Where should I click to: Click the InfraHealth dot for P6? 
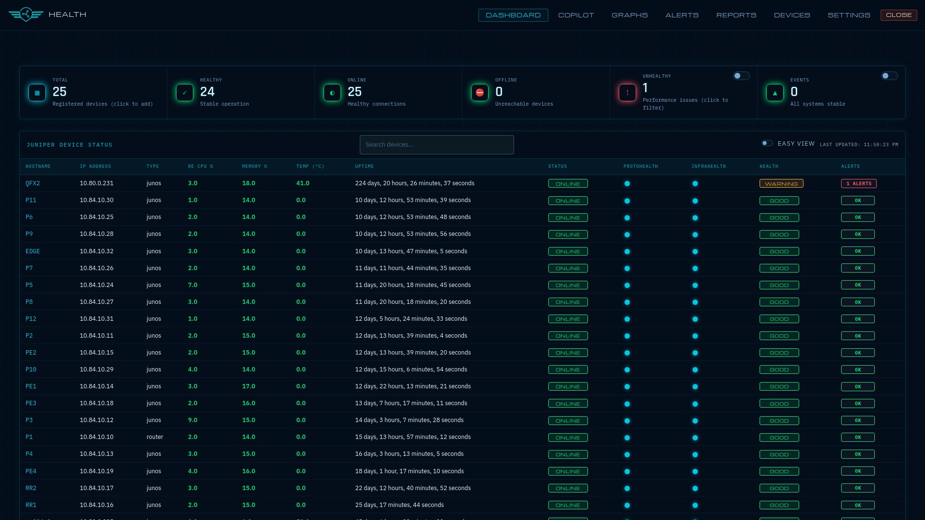695,218
